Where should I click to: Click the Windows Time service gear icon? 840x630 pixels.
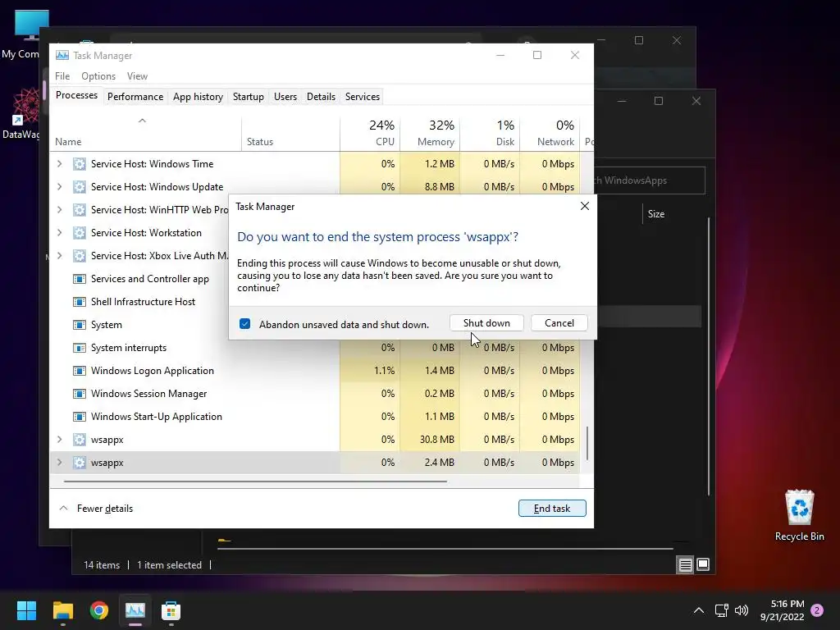pos(80,164)
